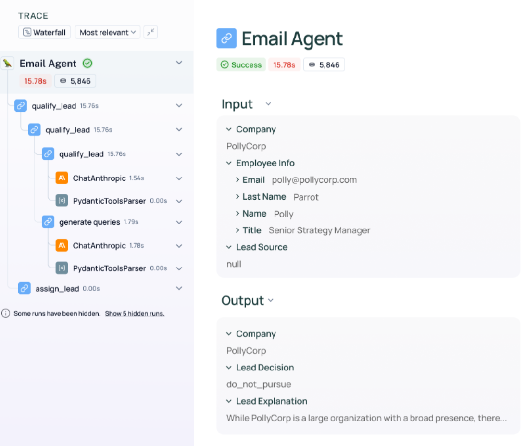The image size is (525, 446).
Task: Click the collapse arrows icon in trace header
Action: (151, 32)
